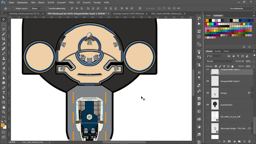Enable Transformationsstrg. checkbox
Viewport: 256px width, 144px height.
(46, 8)
